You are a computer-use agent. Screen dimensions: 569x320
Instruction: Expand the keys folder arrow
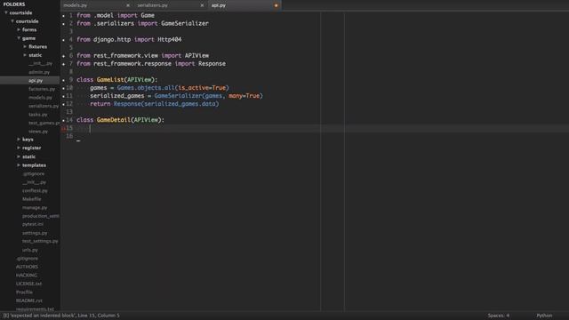pyautogui.click(x=19, y=140)
